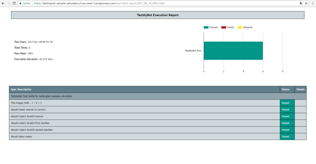Image resolution: width=316 pixels, height=164 pixels.
Task: Select 'should show menu' row
Action: 158,136
